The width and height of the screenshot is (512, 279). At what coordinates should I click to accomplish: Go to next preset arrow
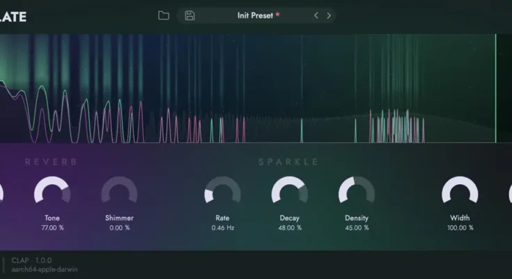(x=329, y=15)
